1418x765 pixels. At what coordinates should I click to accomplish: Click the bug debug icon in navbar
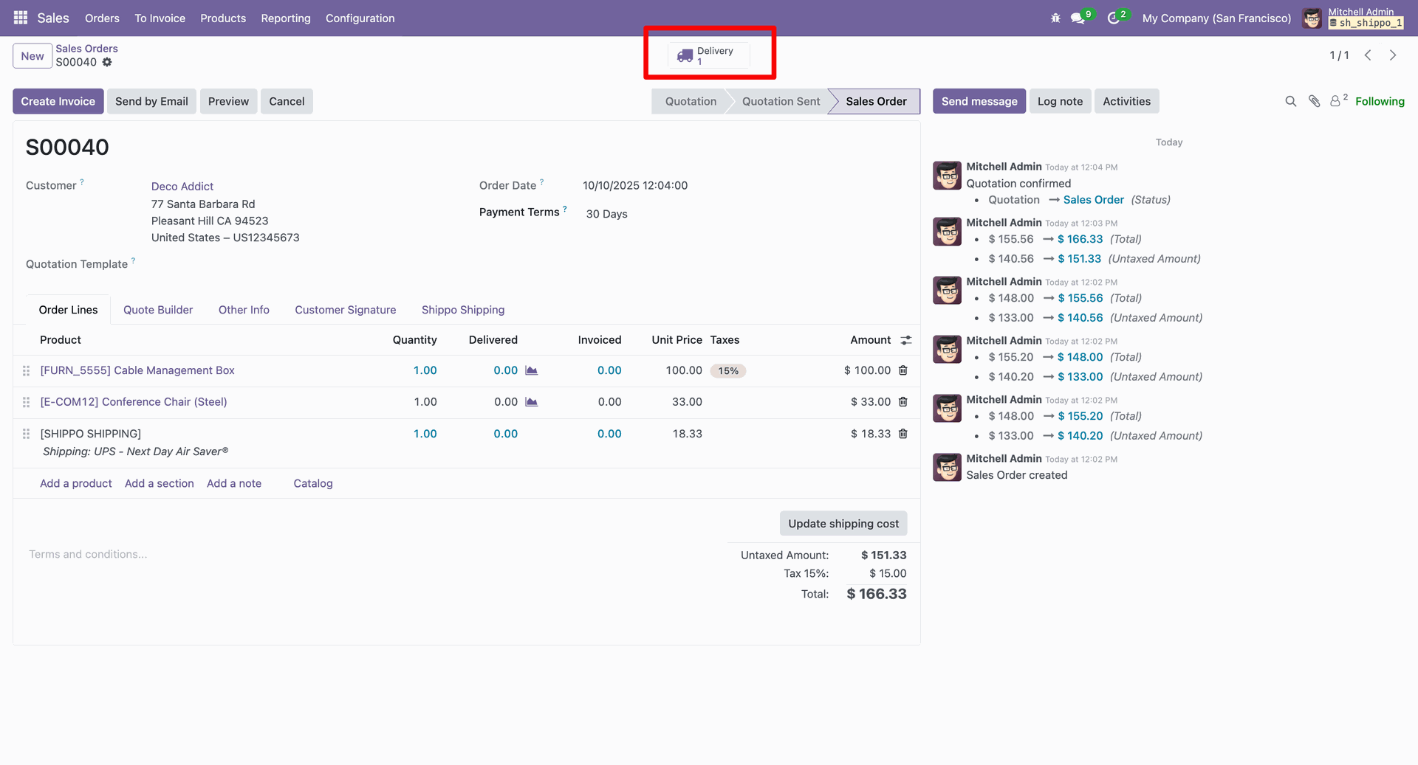click(x=1055, y=18)
